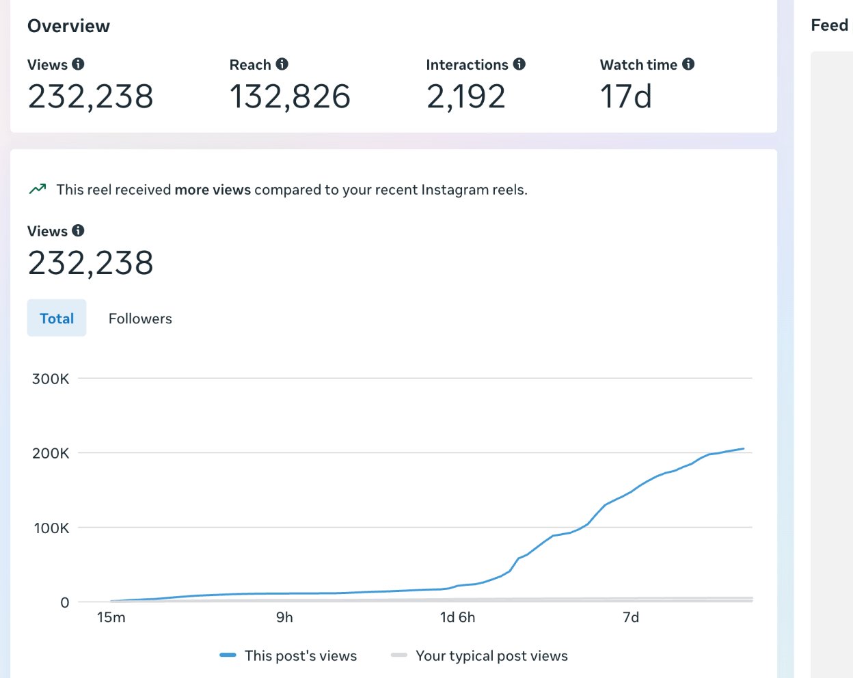Click the Interactions info icon
Screen dimensions: 853x678
(519, 64)
